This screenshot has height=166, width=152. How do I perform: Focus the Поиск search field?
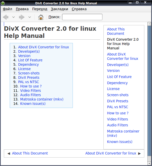pos(82,17)
